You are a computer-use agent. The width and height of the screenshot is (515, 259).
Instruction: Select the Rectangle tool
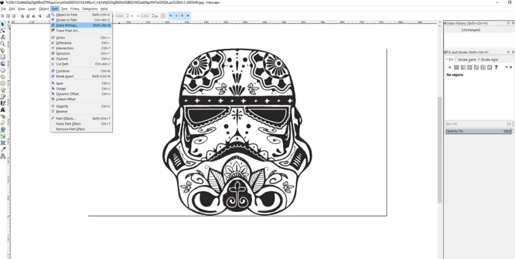click(3, 57)
